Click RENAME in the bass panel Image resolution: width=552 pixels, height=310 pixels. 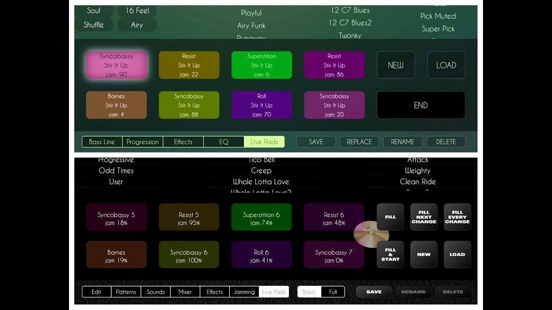(x=403, y=142)
